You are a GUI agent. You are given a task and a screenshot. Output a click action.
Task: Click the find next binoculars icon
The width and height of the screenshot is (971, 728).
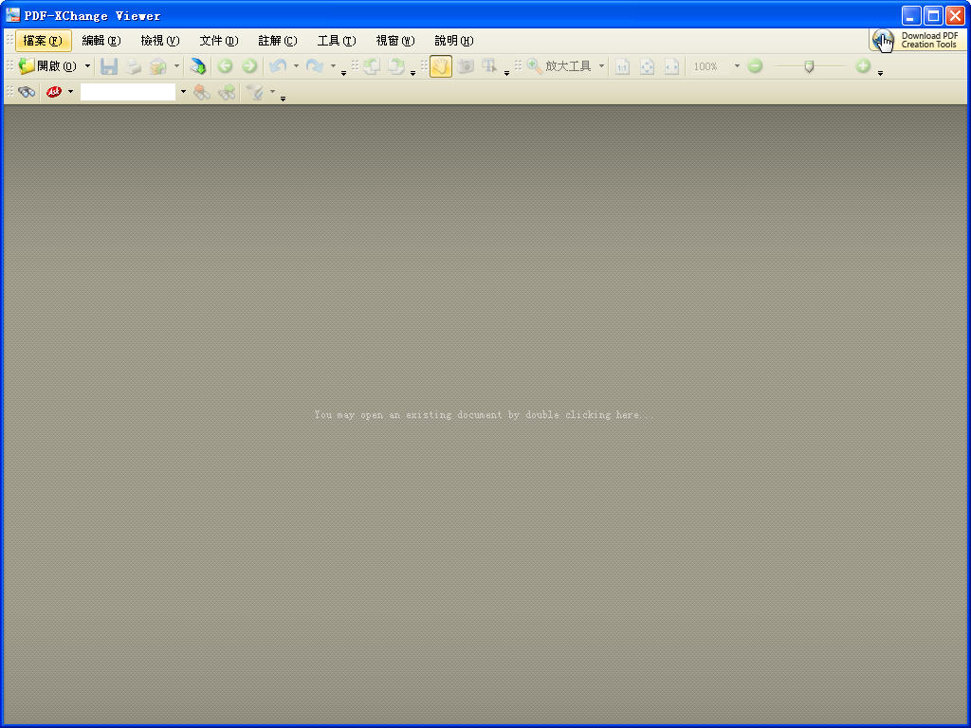[227, 92]
